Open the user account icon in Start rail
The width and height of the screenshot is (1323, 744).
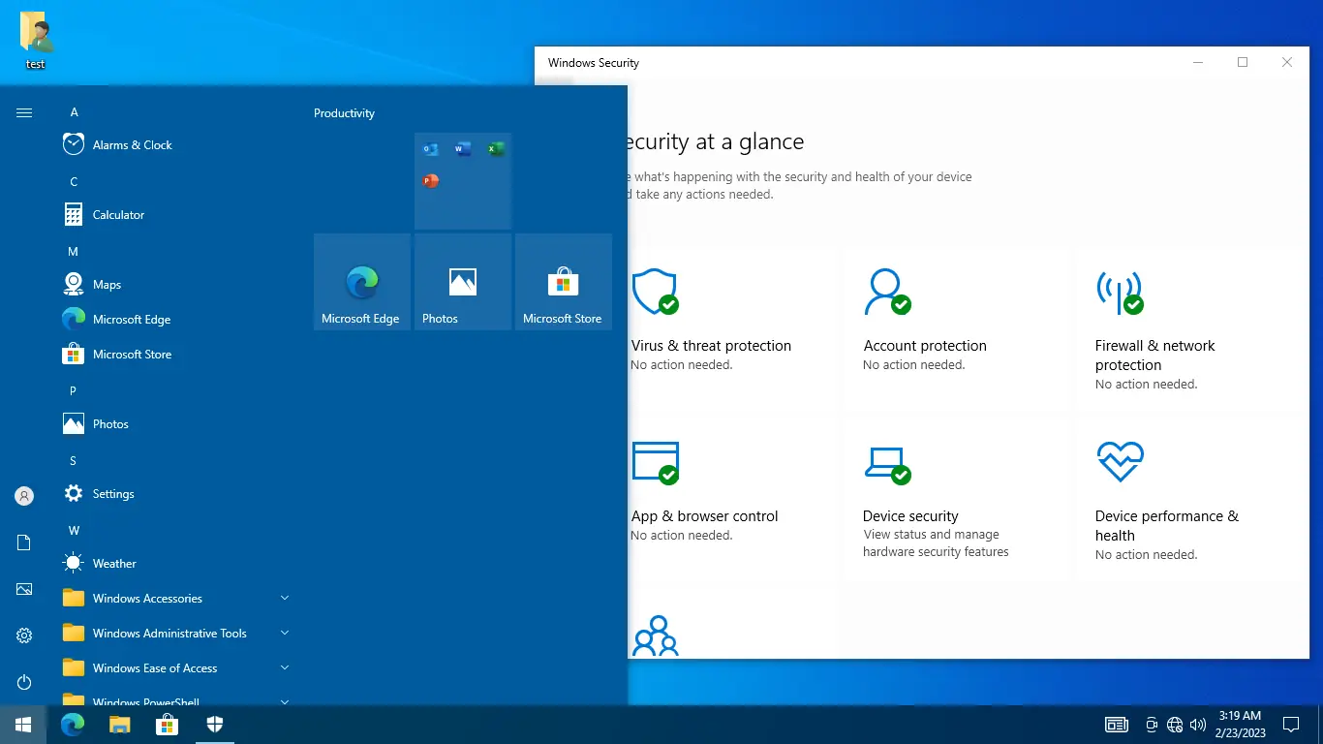coord(24,496)
